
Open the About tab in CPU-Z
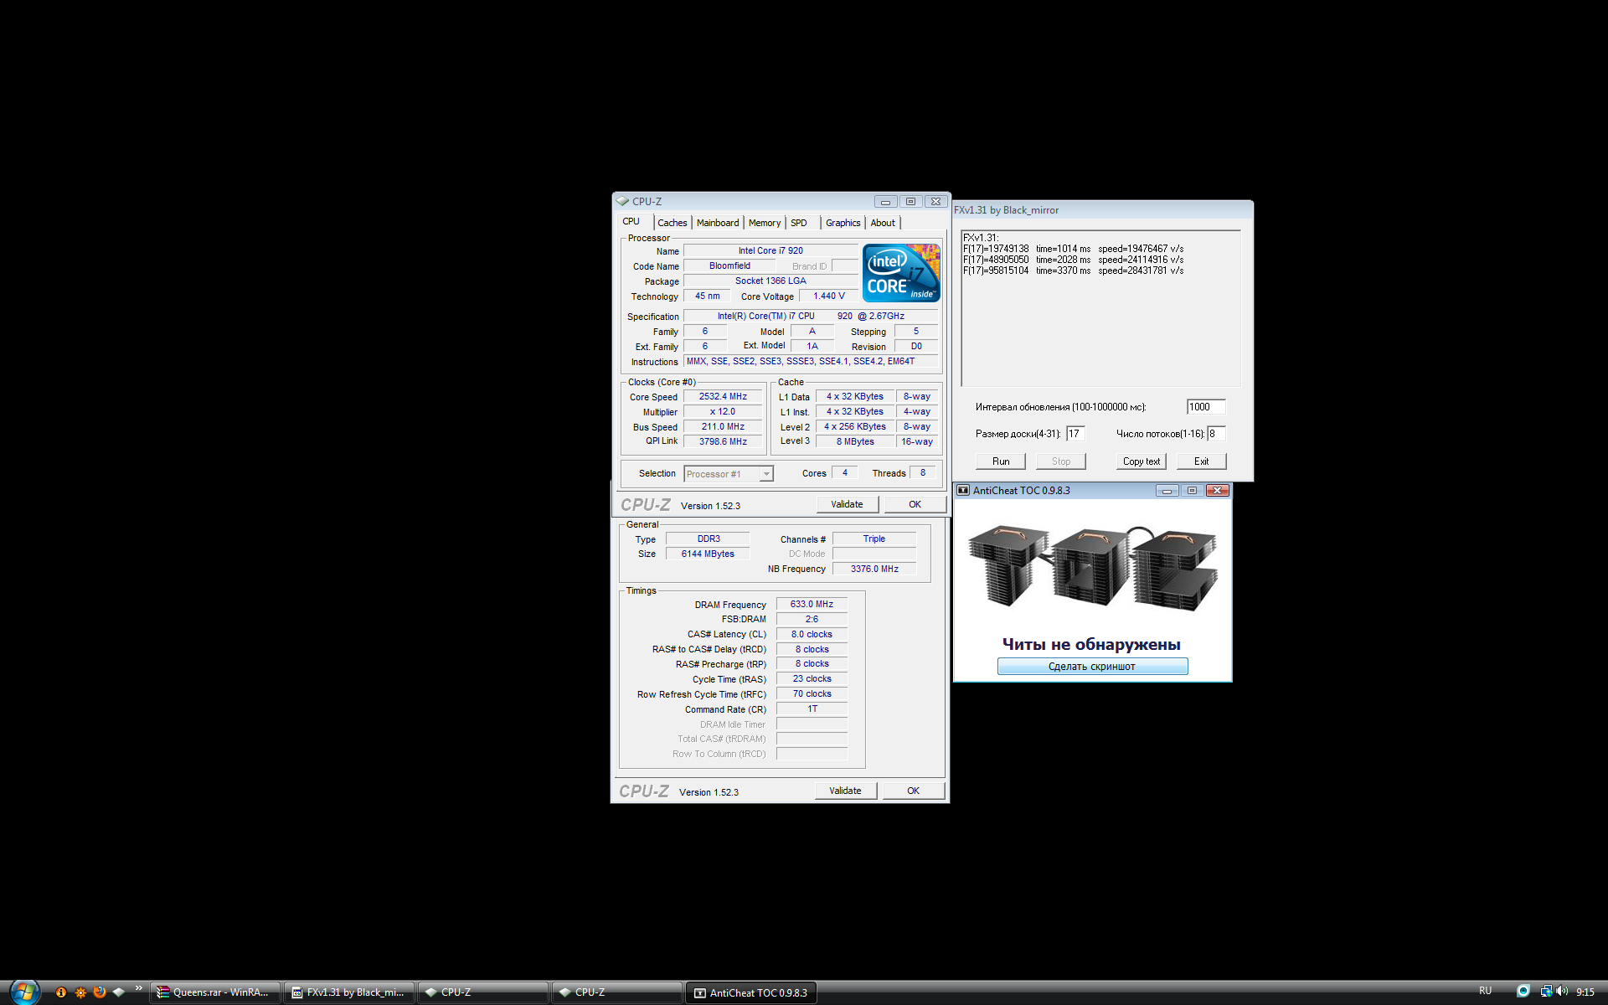(x=883, y=223)
